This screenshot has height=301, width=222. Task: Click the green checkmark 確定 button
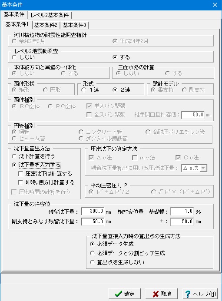[124, 294]
